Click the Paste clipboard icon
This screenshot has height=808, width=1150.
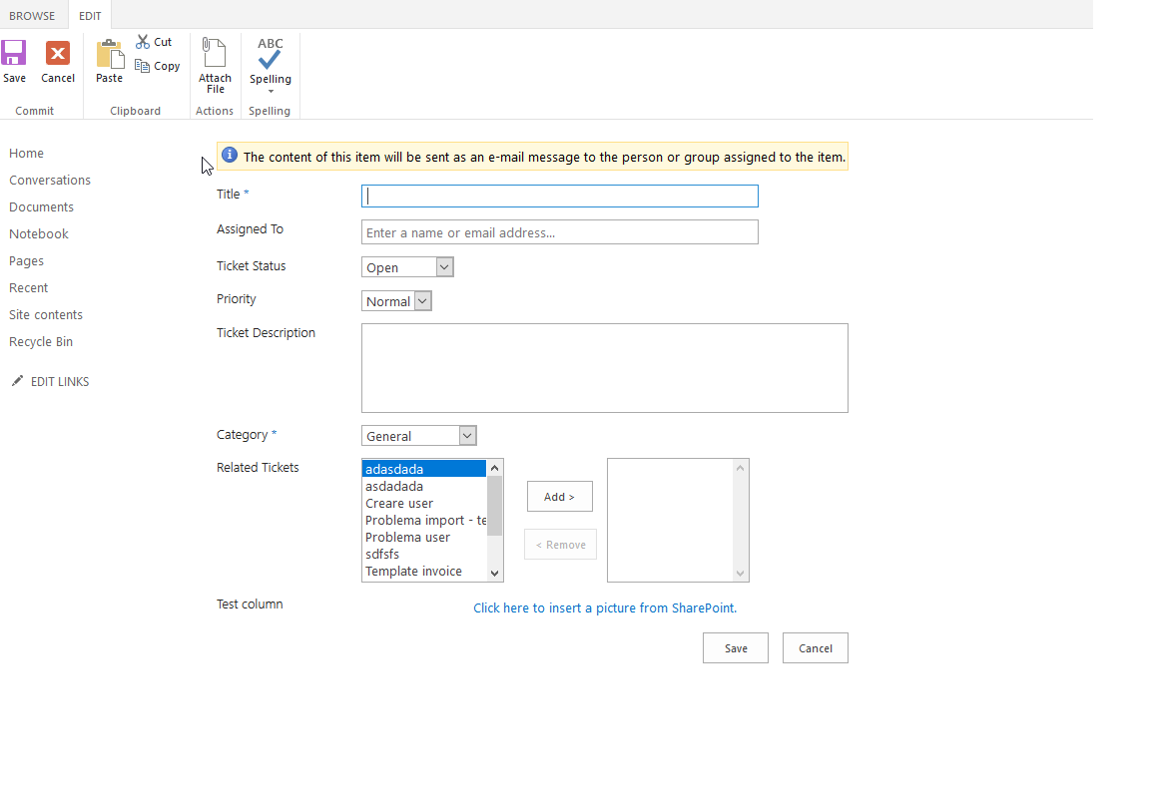tap(109, 54)
